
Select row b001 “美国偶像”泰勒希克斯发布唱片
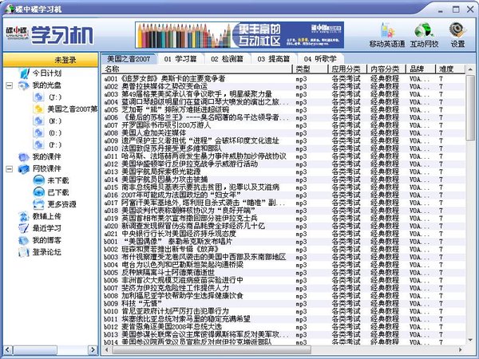point(284,242)
